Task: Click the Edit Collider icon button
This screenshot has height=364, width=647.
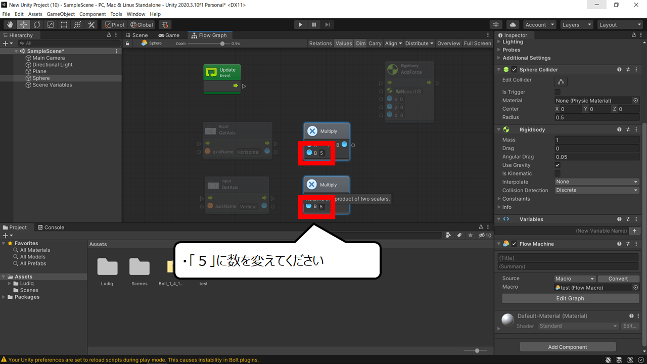Action: point(561,81)
